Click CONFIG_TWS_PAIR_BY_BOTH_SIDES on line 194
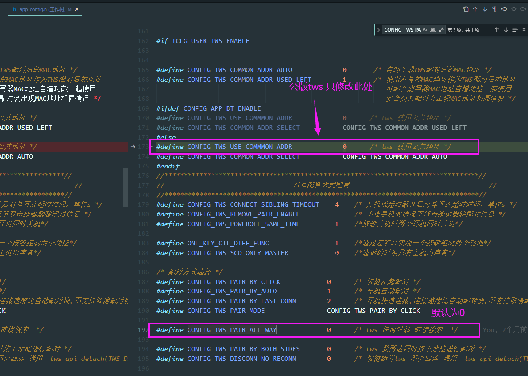 (243, 349)
